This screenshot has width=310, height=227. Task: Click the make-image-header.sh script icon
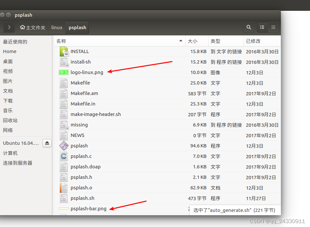tap(64, 115)
